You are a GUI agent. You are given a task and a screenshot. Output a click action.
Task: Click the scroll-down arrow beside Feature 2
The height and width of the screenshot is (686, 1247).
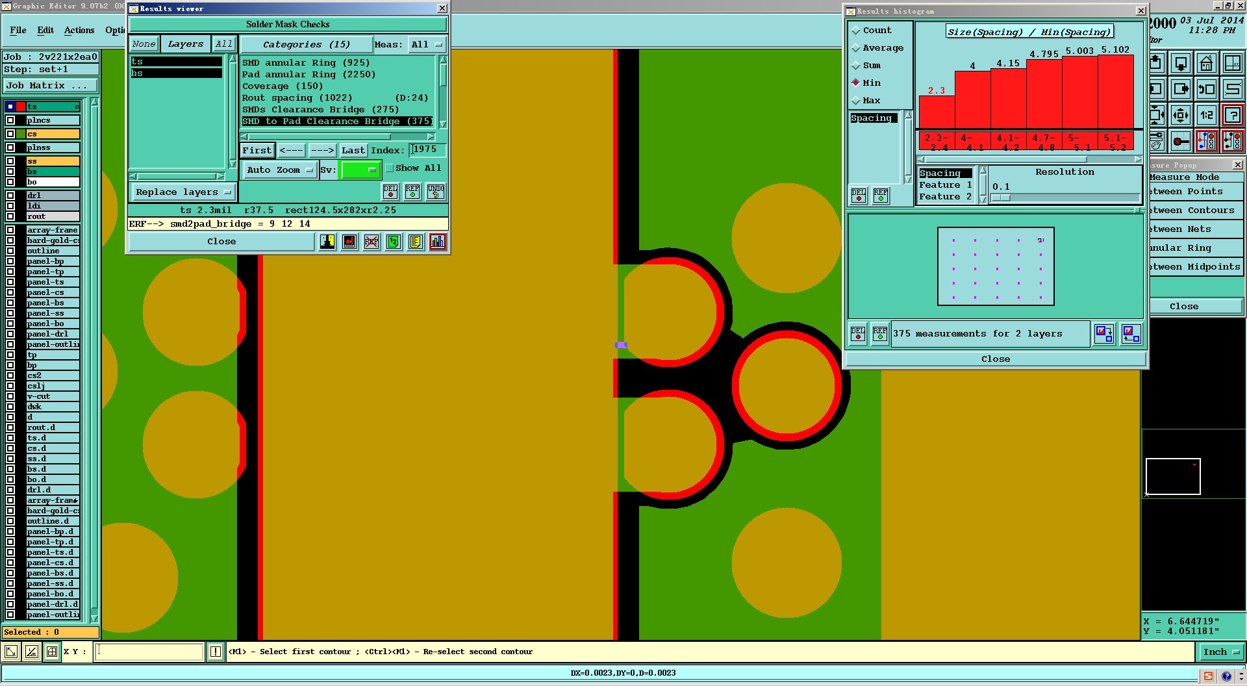pos(983,199)
